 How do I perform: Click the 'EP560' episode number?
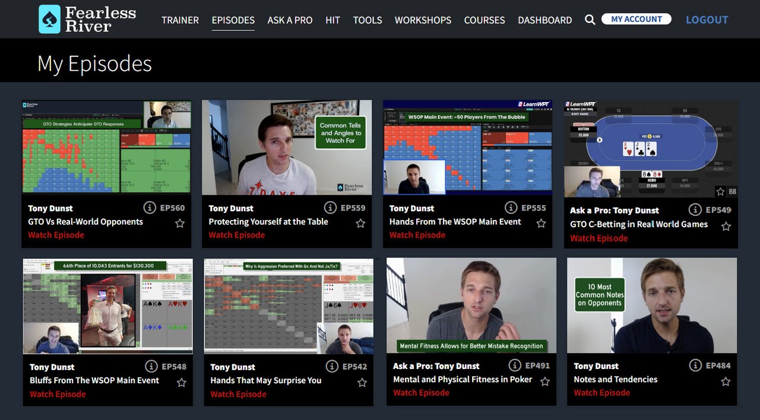(173, 208)
